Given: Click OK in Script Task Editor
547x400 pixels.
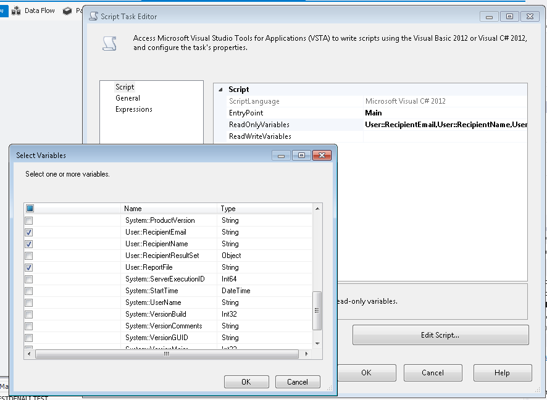Looking at the screenshot, I should coord(366,373).
